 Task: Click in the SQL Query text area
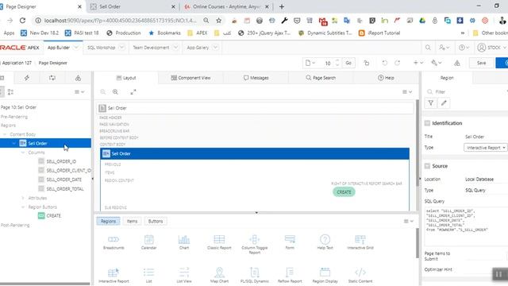[x=466, y=227]
